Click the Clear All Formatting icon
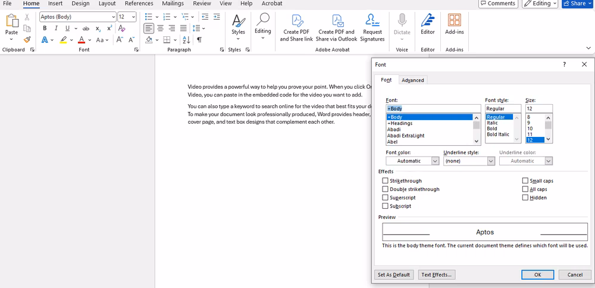 click(x=121, y=28)
